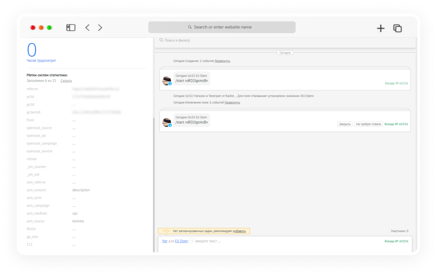Click Eli Dzen avatar on 16:02 message
The image size is (437, 275).
(167, 81)
